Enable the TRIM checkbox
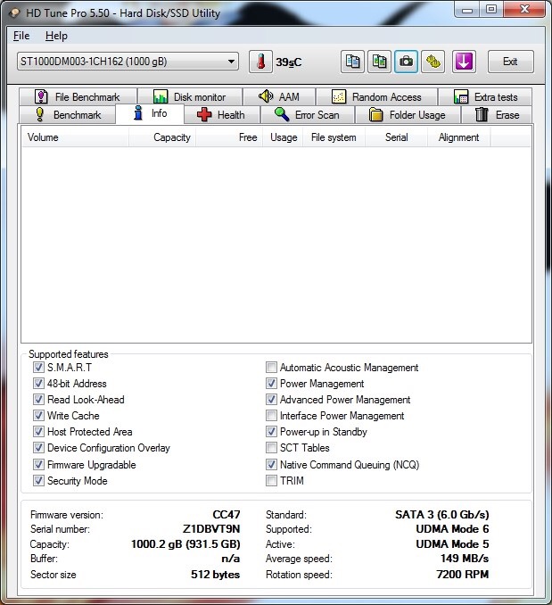 (x=271, y=480)
